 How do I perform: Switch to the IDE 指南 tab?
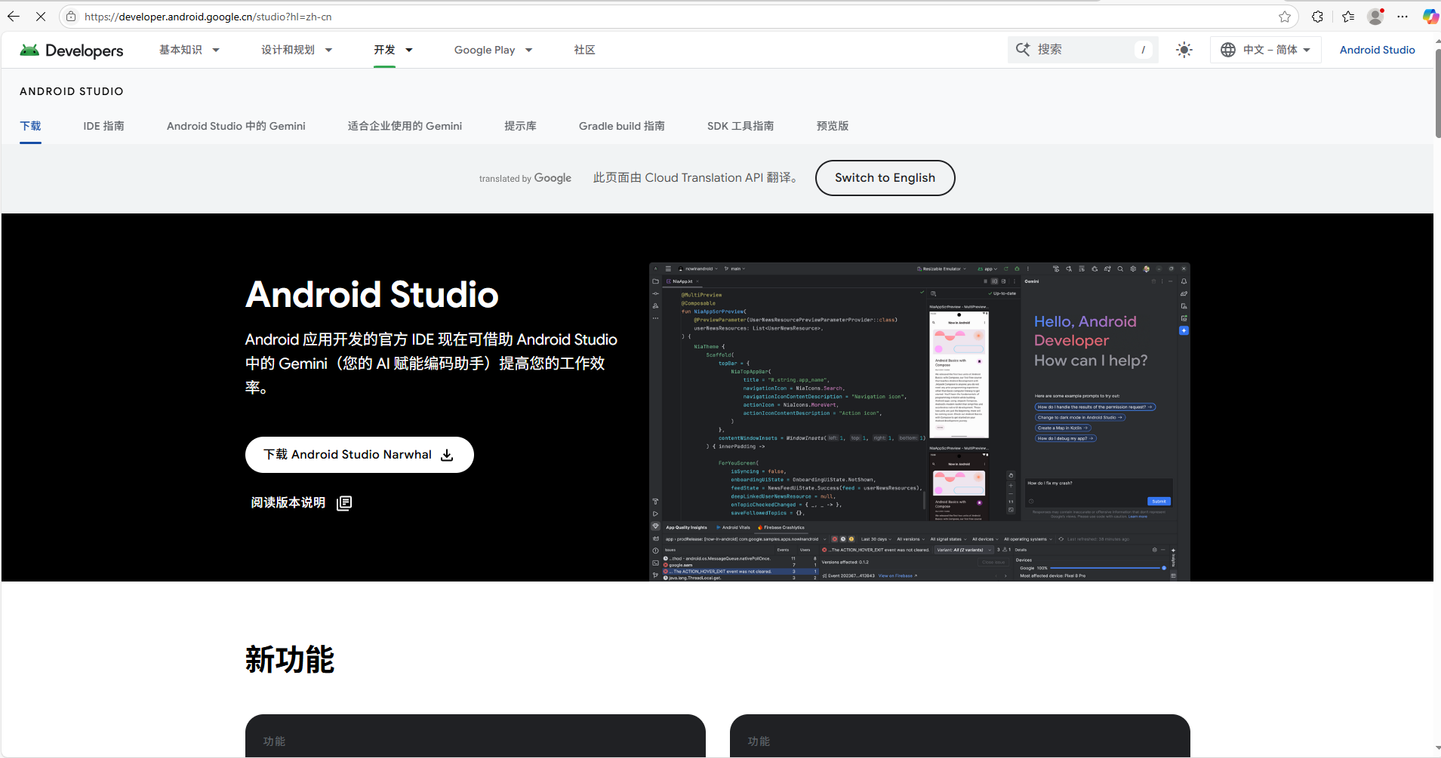click(x=104, y=126)
